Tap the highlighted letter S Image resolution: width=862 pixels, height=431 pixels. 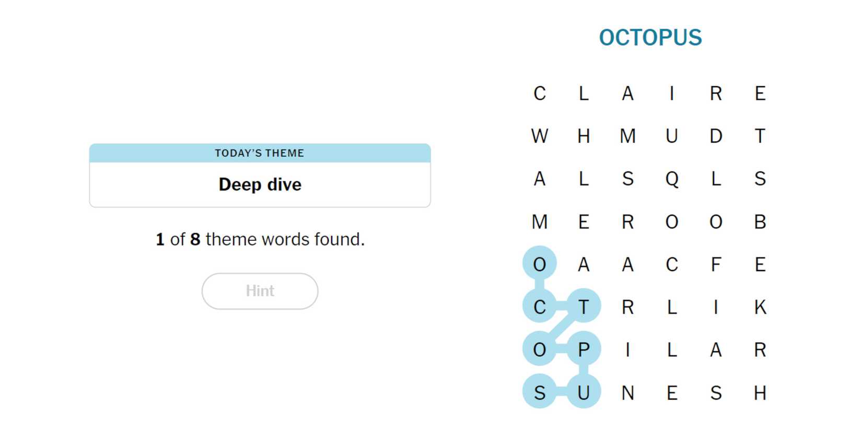tap(540, 393)
